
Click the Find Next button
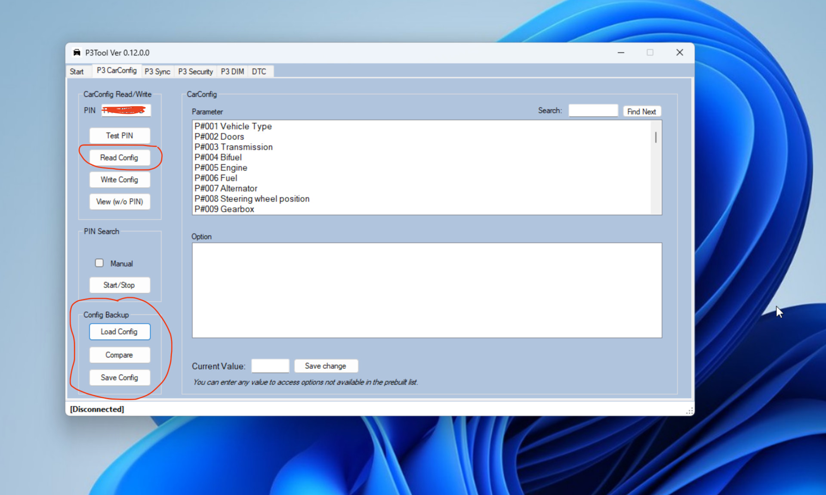(641, 111)
